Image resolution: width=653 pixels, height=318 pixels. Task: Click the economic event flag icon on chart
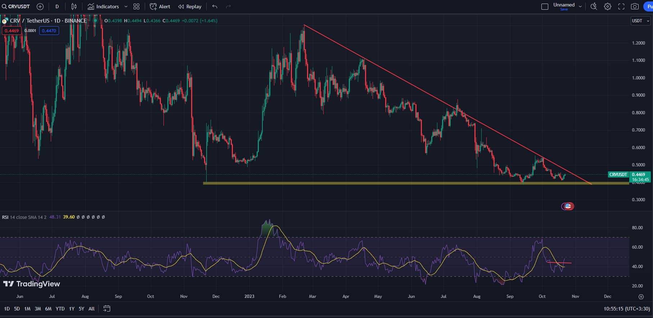click(568, 206)
